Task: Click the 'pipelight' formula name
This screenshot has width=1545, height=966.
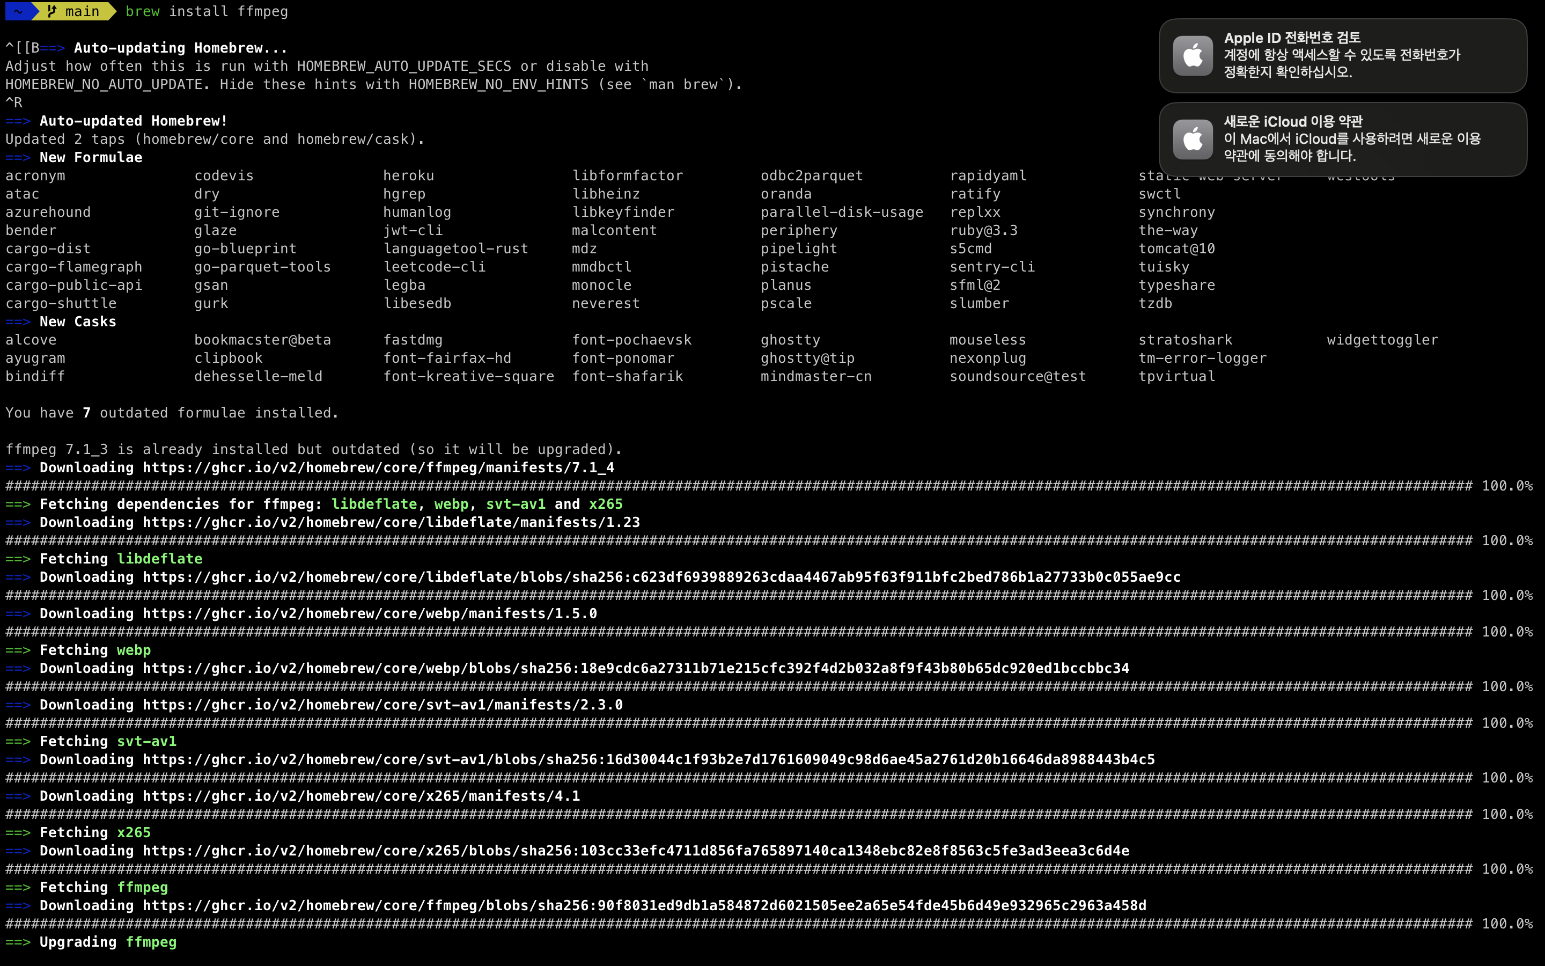Action: pyautogui.click(x=799, y=248)
